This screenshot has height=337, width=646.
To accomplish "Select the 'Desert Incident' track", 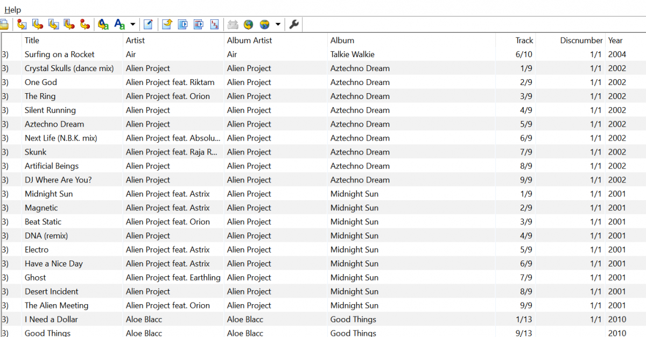I will click(x=52, y=292).
